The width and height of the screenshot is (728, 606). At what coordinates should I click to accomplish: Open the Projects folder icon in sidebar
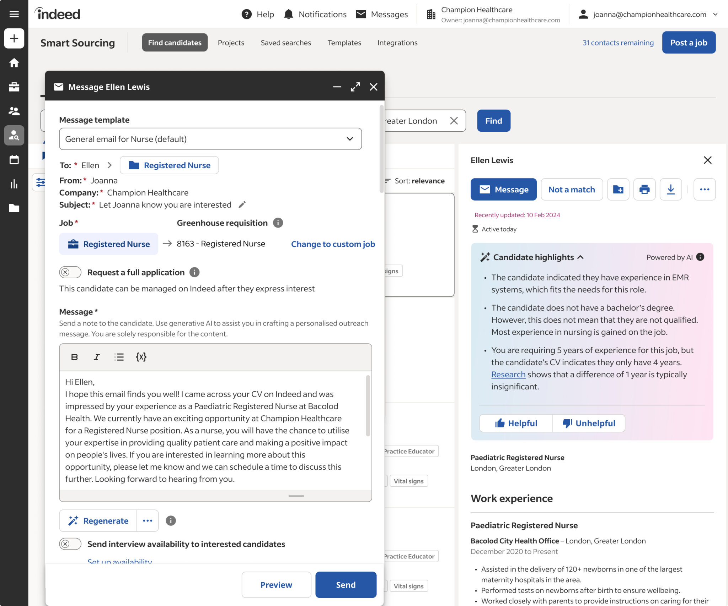[14, 208]
